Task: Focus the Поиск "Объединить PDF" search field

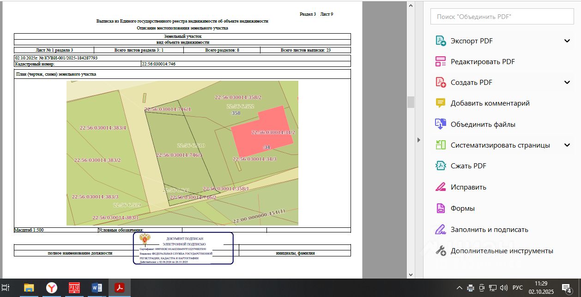Action: [x=502, y=17]
